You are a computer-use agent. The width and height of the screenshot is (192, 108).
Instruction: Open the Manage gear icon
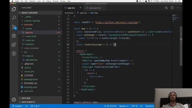coord(14,99)
